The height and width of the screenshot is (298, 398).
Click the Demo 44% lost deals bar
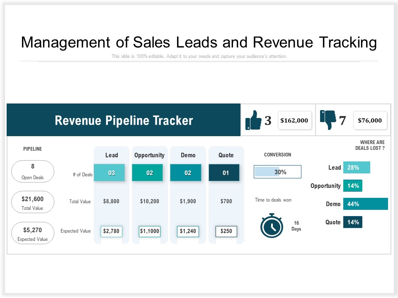click(366, 204)
